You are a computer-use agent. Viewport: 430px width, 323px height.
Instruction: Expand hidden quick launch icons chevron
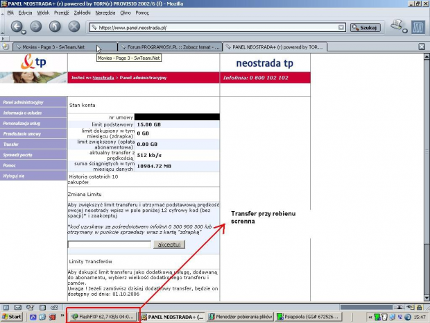[x=62, y=315]
